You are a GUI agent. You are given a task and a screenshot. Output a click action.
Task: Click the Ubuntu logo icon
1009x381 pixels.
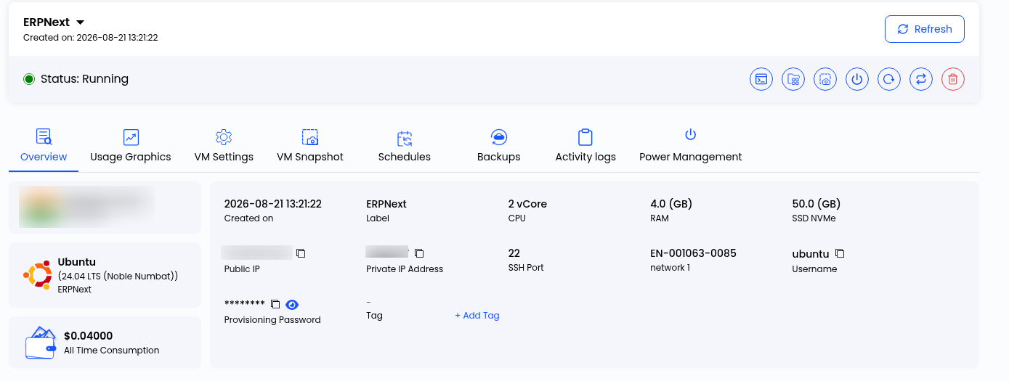tap(37, 274)
